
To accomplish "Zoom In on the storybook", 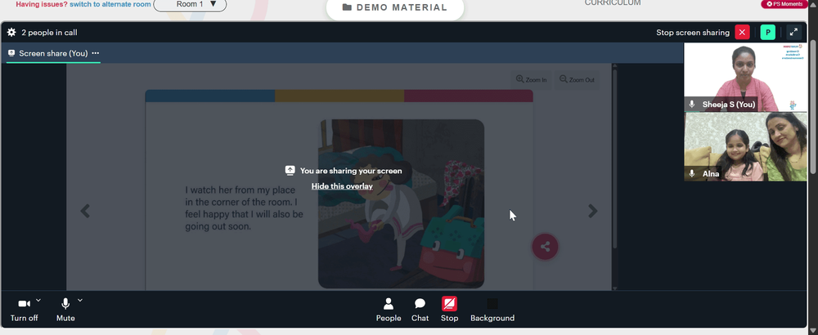I will (x=531, y=80).
